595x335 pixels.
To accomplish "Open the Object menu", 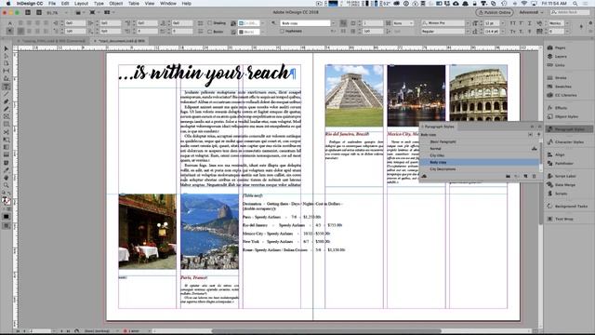I will coord(115,4).
